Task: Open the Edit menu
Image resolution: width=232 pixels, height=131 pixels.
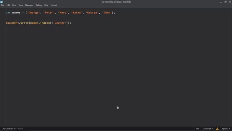Action: point(8,5)
